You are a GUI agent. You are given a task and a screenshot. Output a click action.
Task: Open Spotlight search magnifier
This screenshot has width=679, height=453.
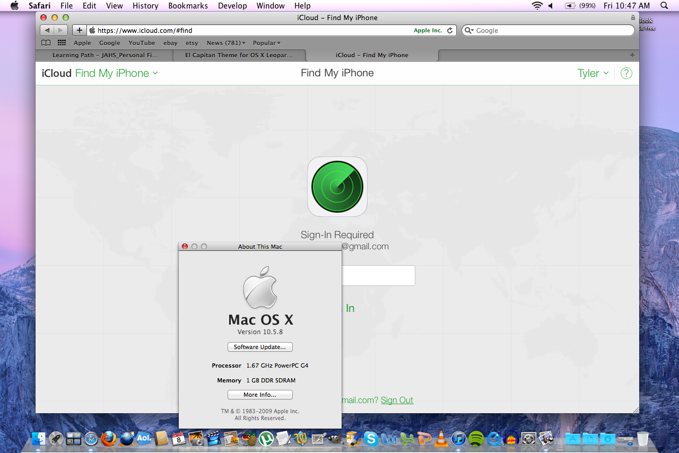pyautogui.click(x=664, y=6)
